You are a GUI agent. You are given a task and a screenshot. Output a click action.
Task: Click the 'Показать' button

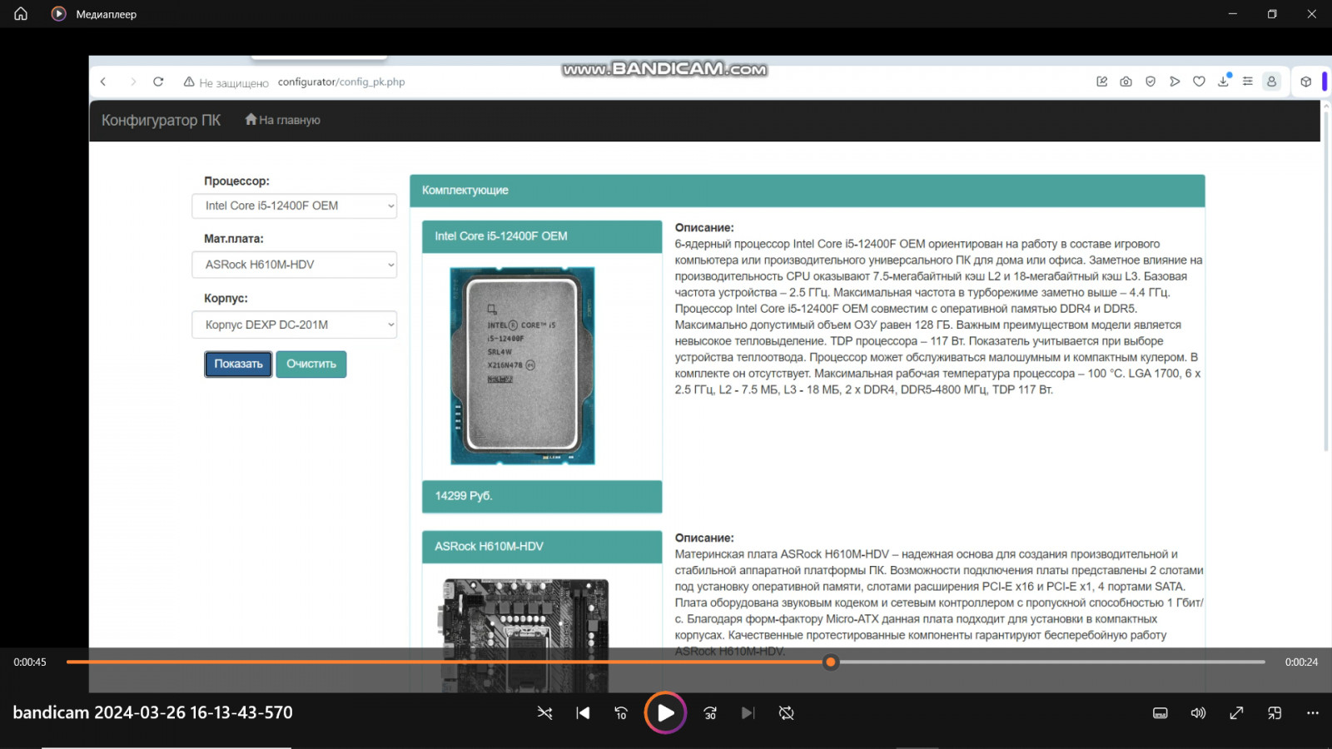[x=238, y=364]
